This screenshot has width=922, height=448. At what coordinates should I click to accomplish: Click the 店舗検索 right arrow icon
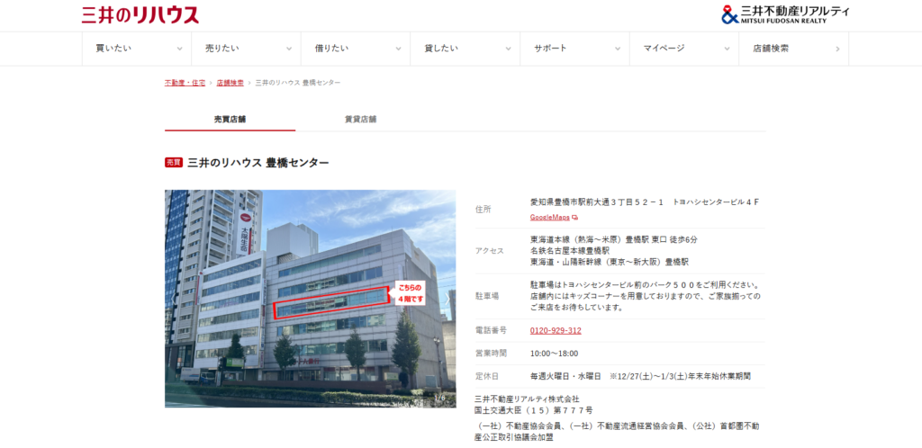tap(837, 49)
